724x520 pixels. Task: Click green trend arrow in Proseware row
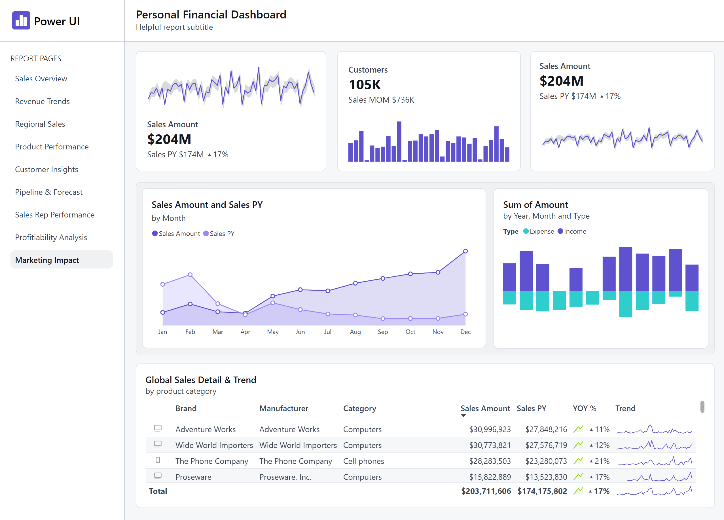pos(578,477)
